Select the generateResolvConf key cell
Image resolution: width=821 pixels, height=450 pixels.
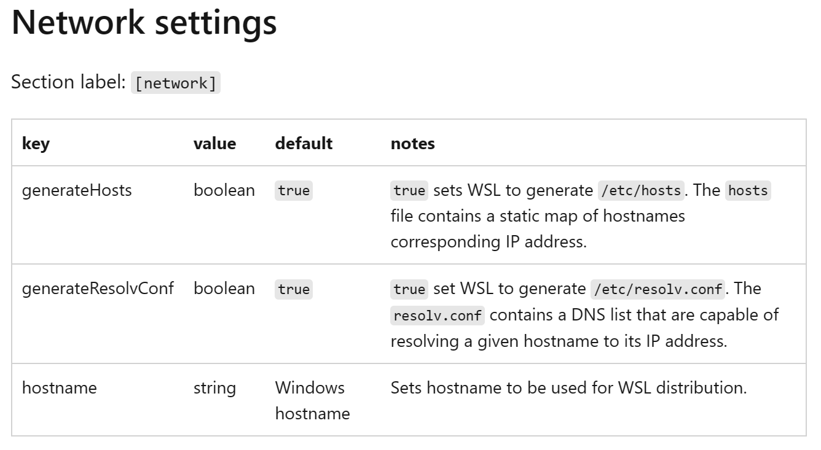98,289
